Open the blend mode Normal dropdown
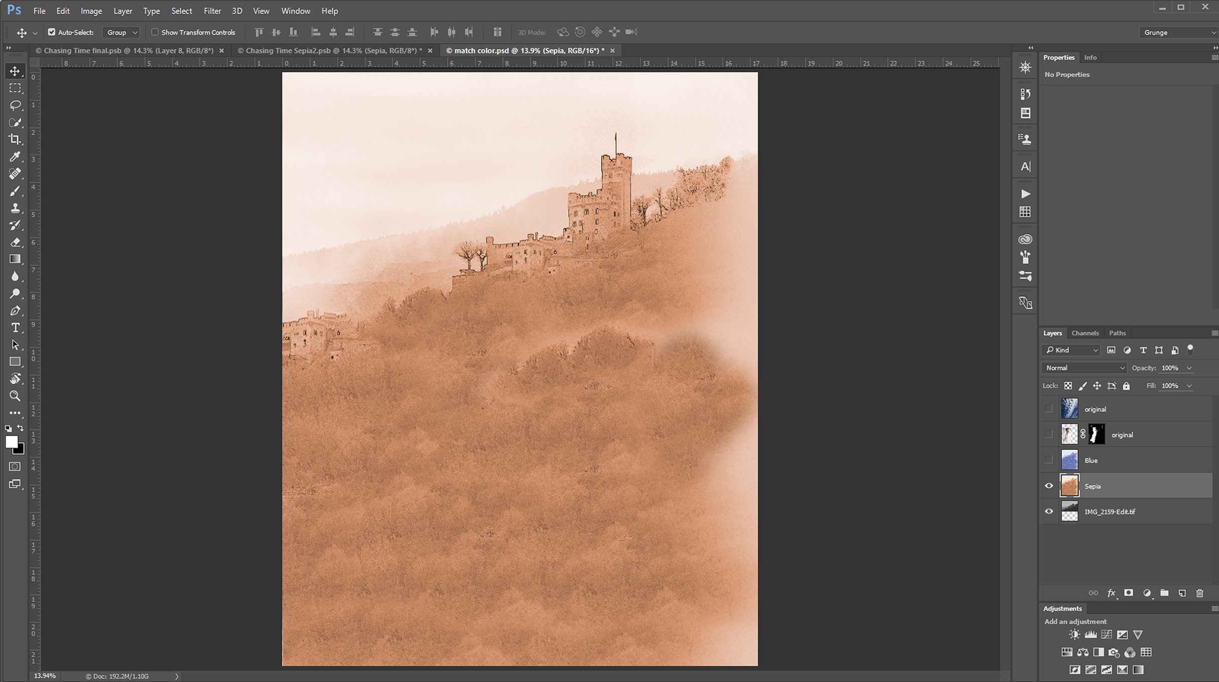Screen dimensions: 1219x682 [1084, 368]
